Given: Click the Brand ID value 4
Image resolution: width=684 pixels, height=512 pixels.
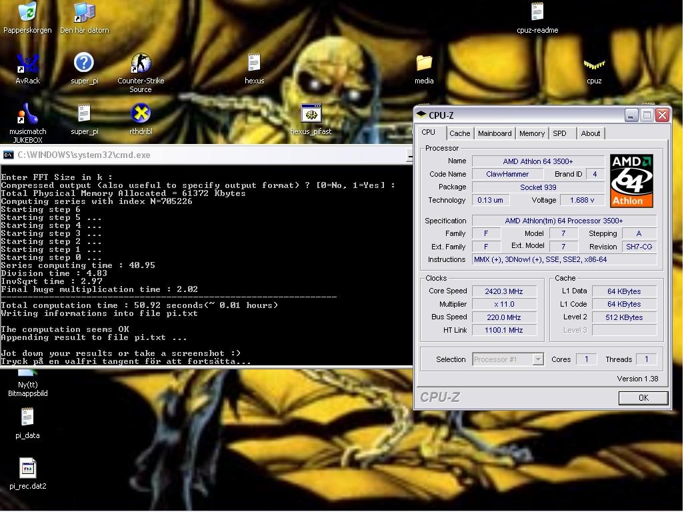Looking at the screenshot, I should click(x=595, y=174).
